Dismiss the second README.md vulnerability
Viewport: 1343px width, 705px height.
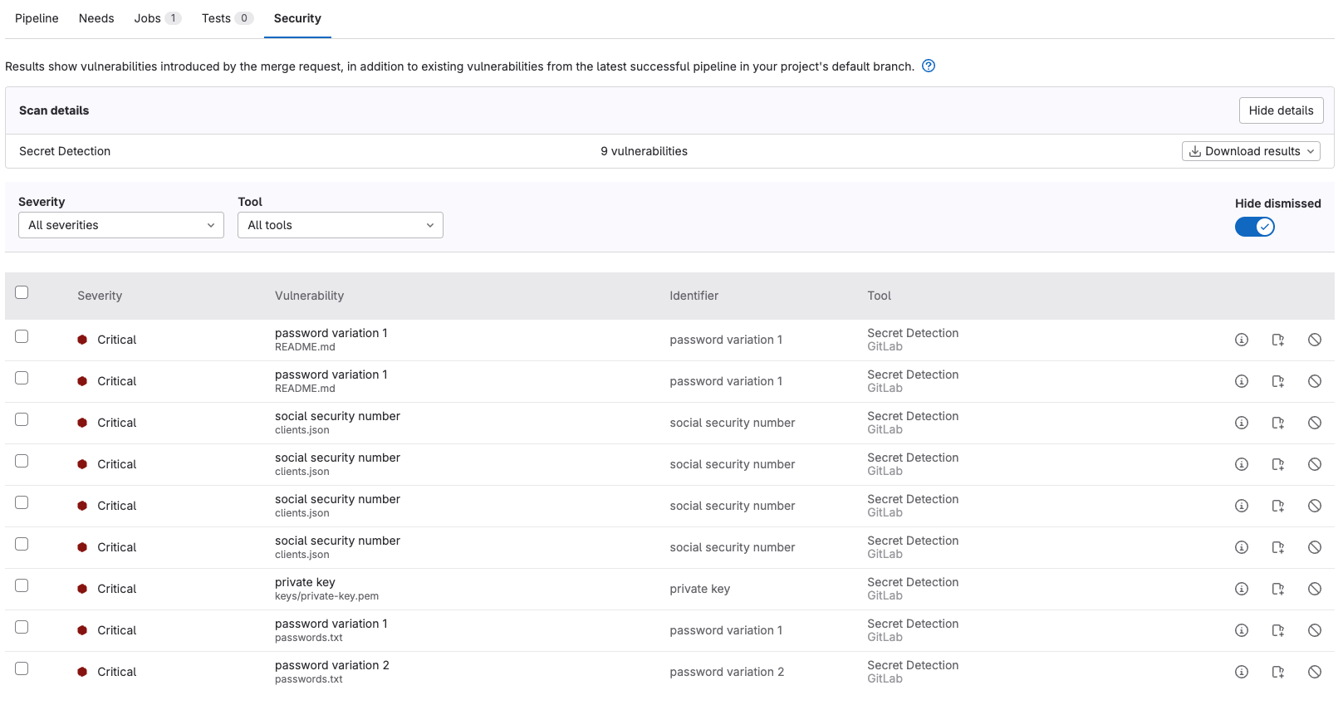(1315, 381)
